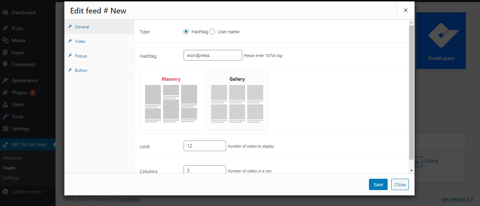This screenshot has width=480, height=206.
Task: Open the Button tab
Action: point(99,70)
